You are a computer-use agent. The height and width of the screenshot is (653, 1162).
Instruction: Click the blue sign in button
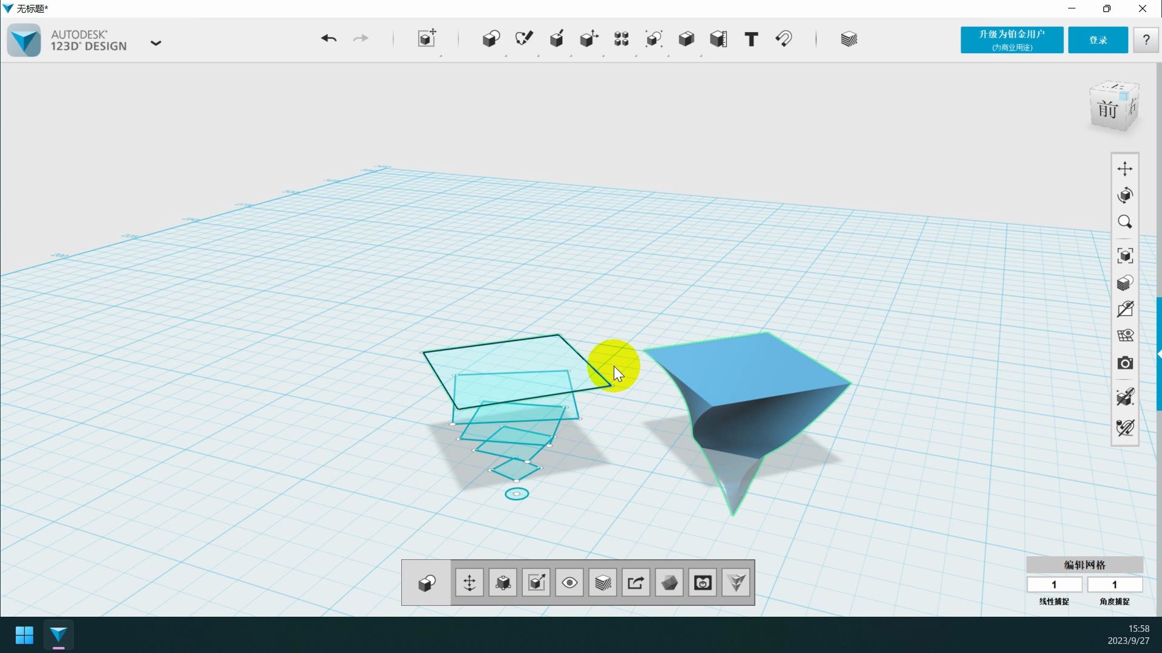[1098, 40]
